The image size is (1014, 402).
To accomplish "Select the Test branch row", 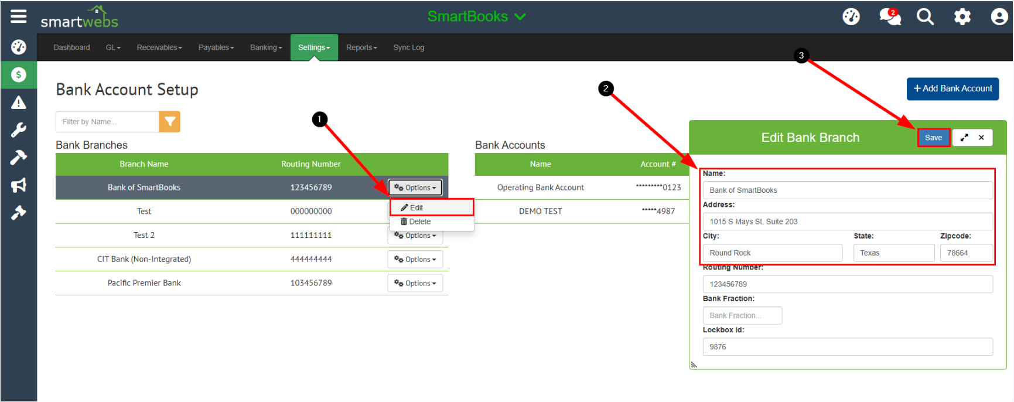I will pos(252,212).
